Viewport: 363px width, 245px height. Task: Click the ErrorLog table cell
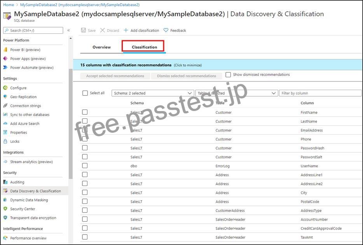pyautogui.click(x=222, y=166)
